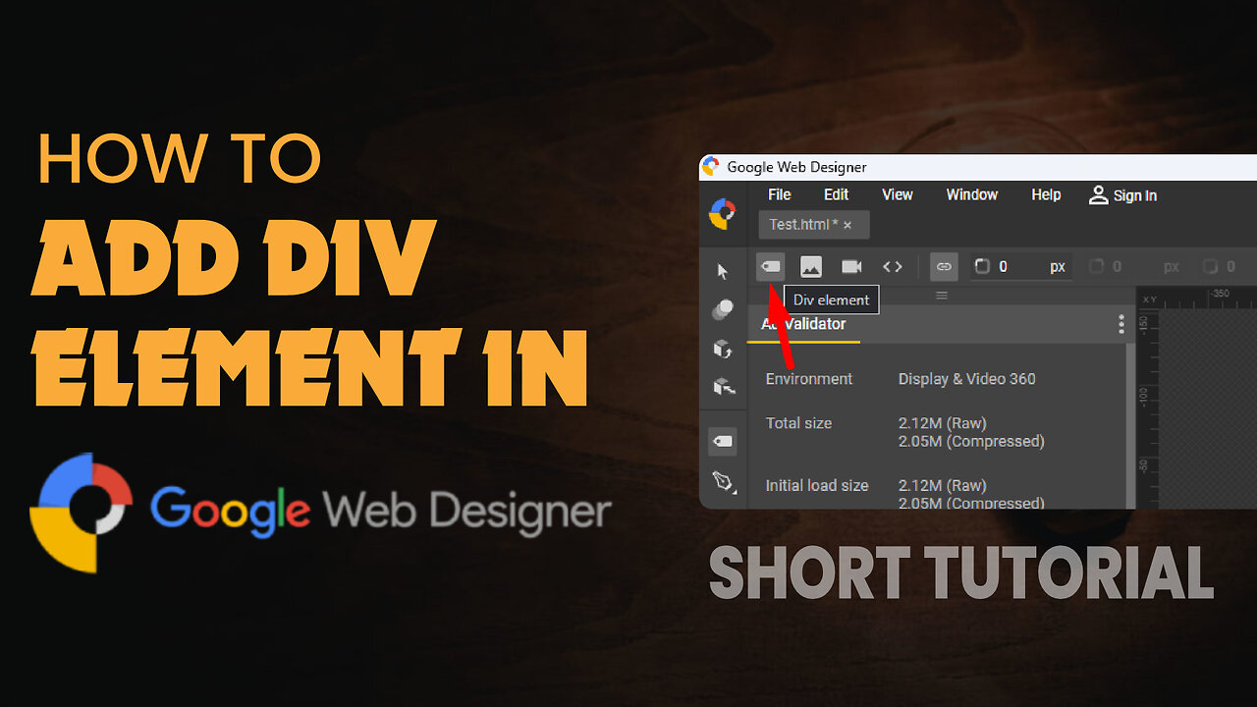Click the first corner radius input field

pyautogui.click(x=1020, y=266)
